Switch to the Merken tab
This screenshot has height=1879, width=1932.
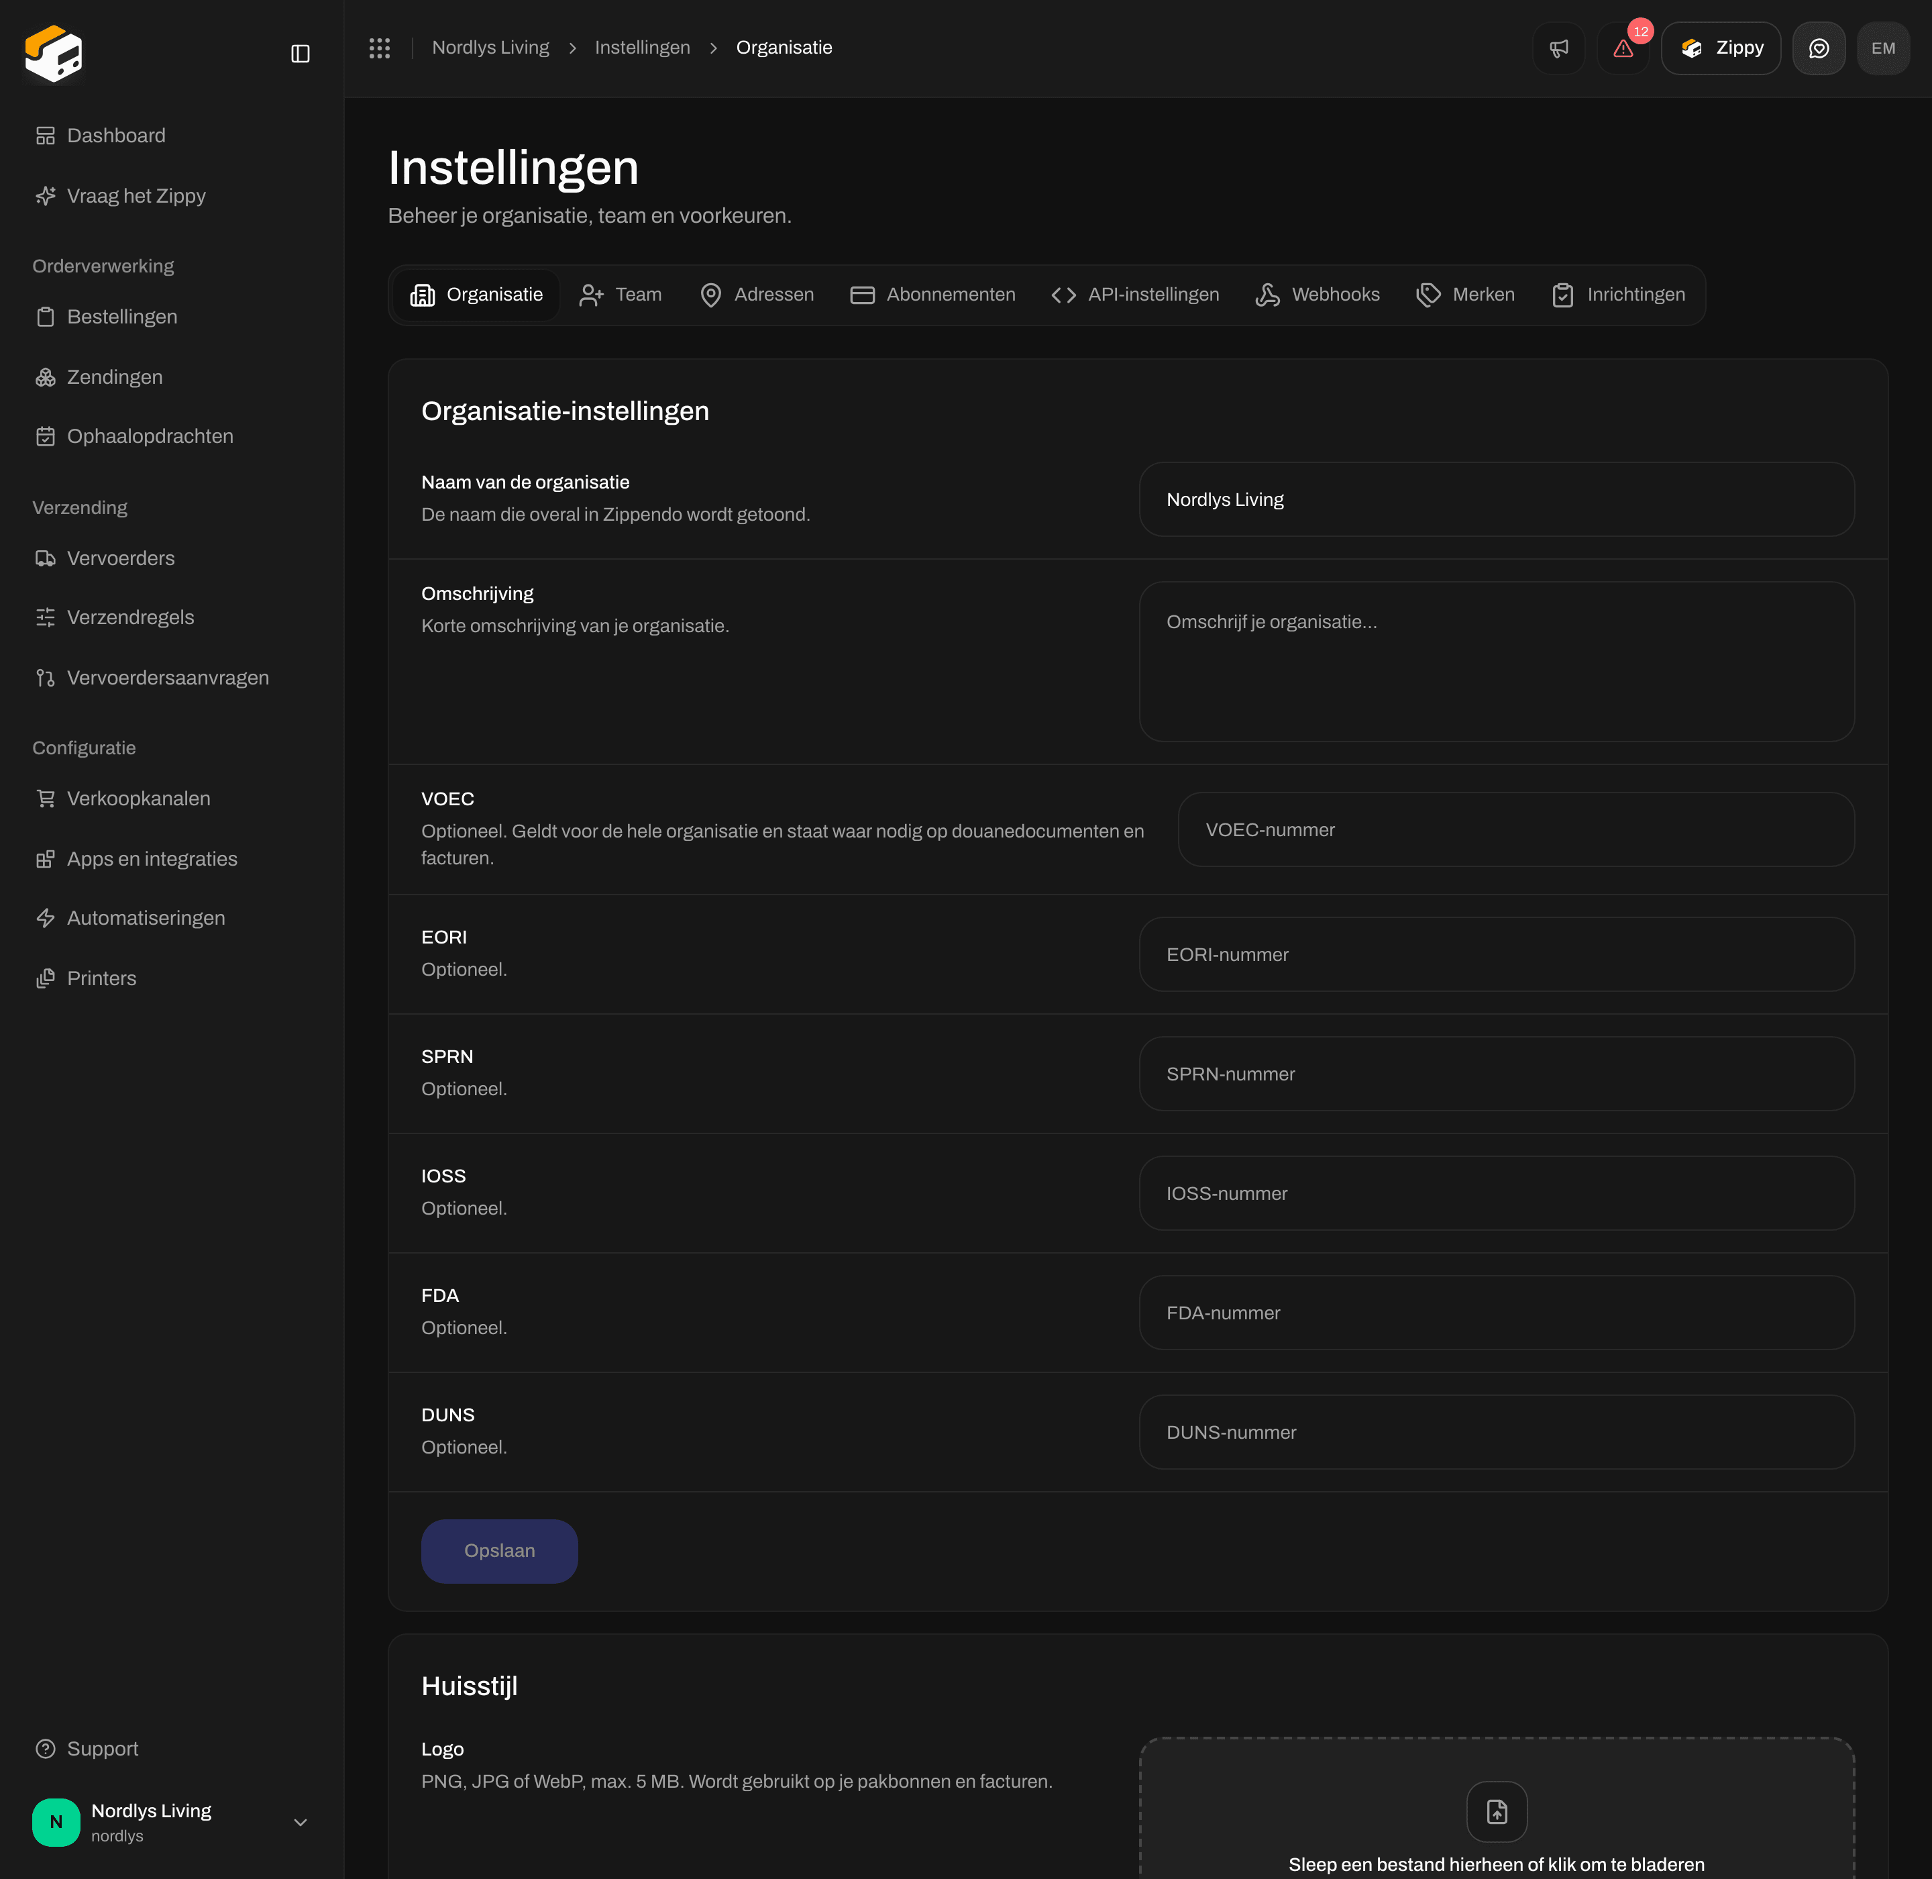tap(1465, 295)
